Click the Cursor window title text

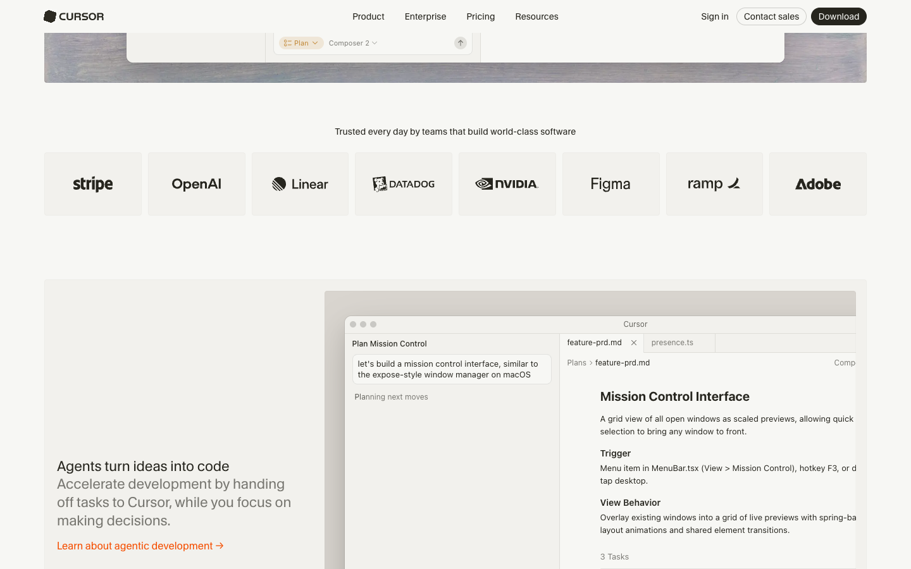[x=635, y=324]
